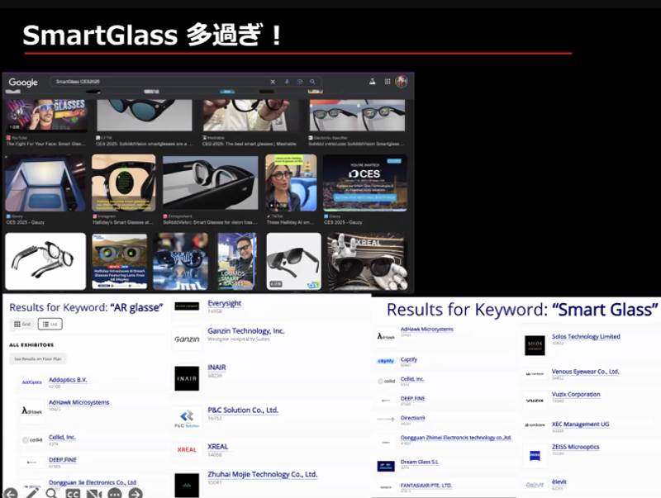Open the white-background black glasses image
This screenshot has height=498, width=661.
(45, 261)
